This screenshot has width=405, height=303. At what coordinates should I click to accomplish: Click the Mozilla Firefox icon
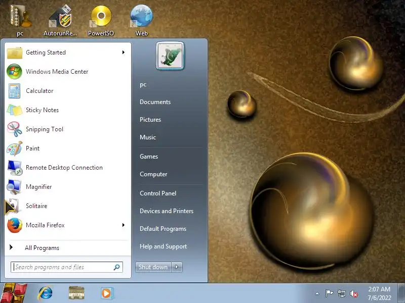[x=15, y=225]
